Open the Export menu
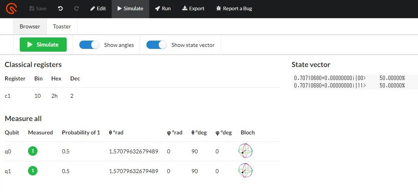This screenshot has height=192, width=418. click(x=193, y=9)
